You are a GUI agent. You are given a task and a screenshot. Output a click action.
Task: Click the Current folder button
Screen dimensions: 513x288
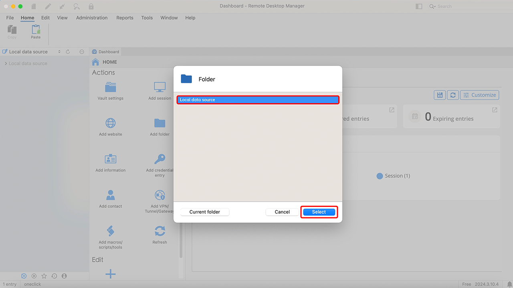[205, 212]
